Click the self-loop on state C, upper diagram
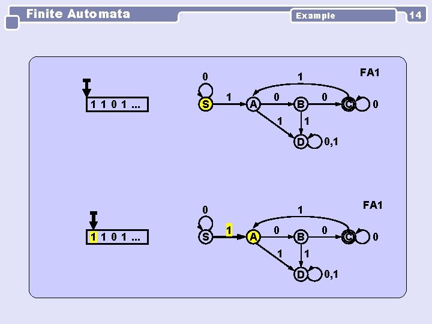432x324 pixels. 362,104
